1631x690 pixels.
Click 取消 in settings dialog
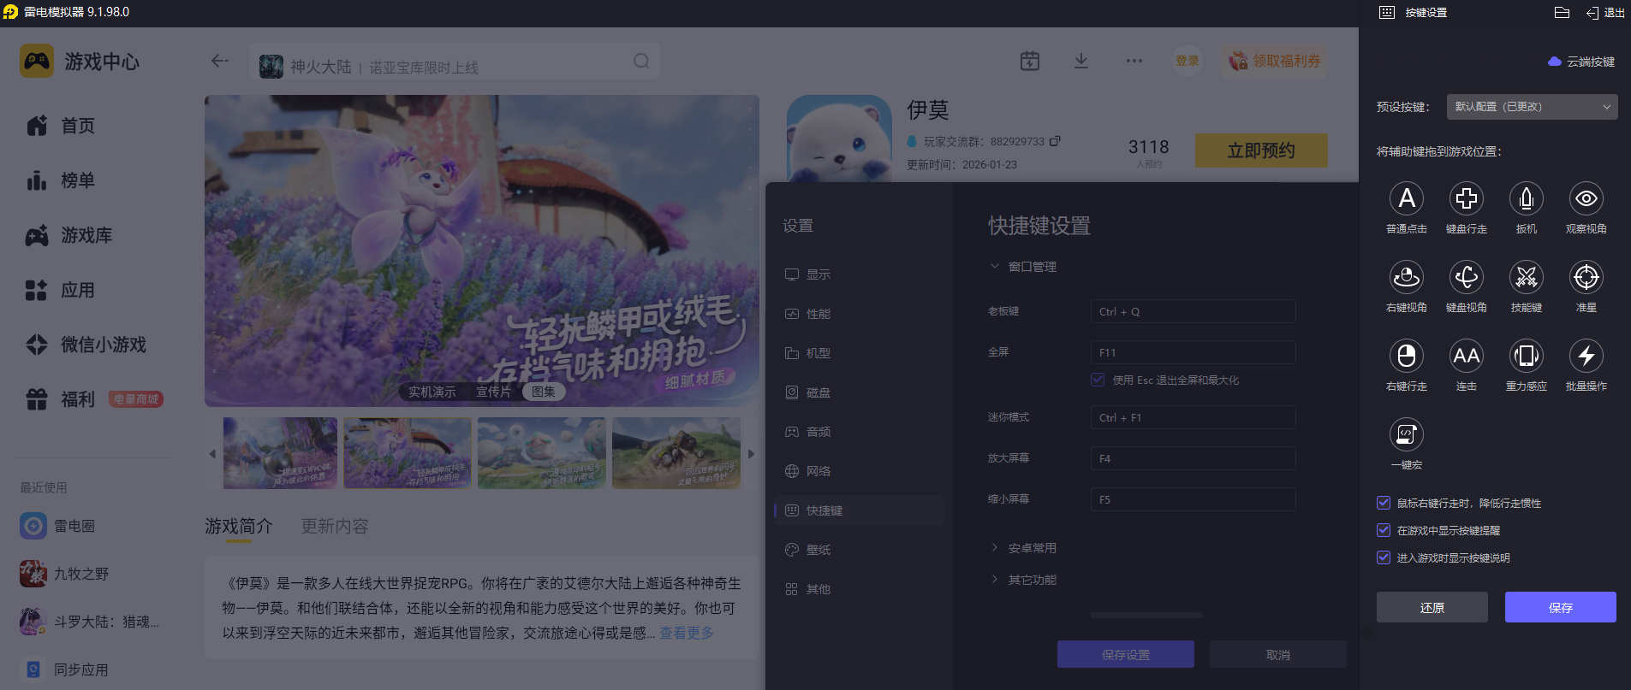(x=1278, y=654)
